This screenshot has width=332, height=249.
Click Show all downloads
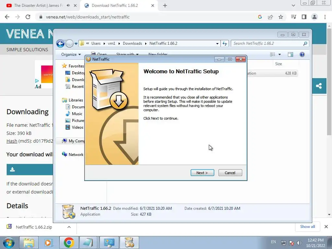[307, 227]
